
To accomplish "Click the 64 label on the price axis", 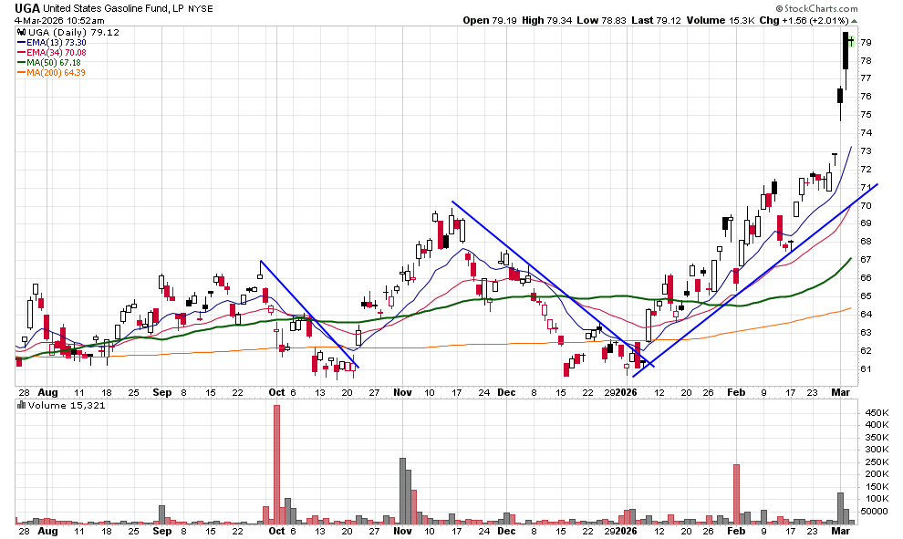I will click(867, 314).
